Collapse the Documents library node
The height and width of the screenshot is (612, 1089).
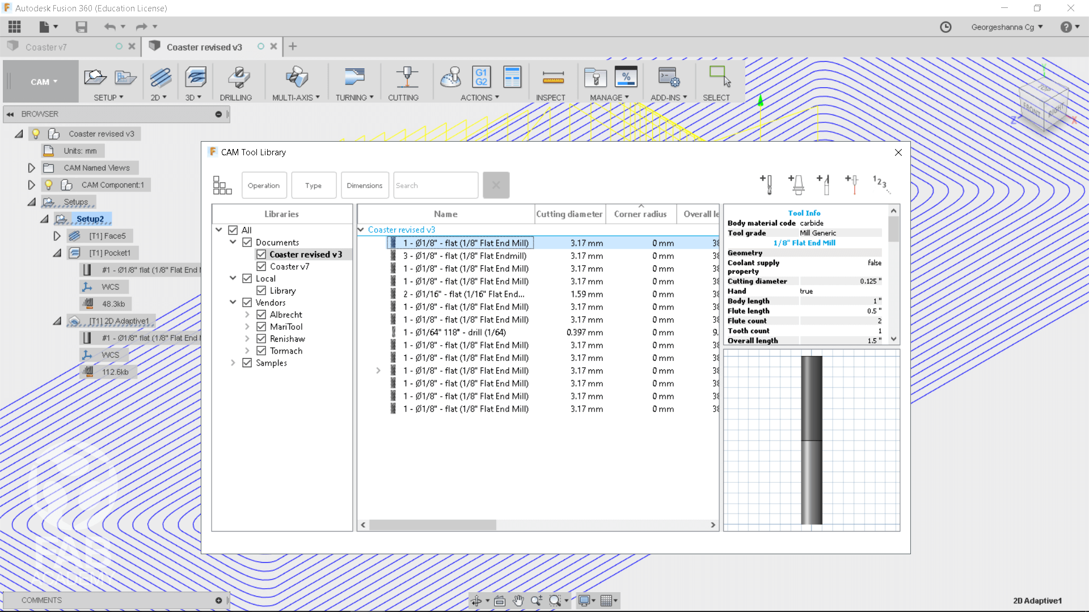tap(233, 242)
